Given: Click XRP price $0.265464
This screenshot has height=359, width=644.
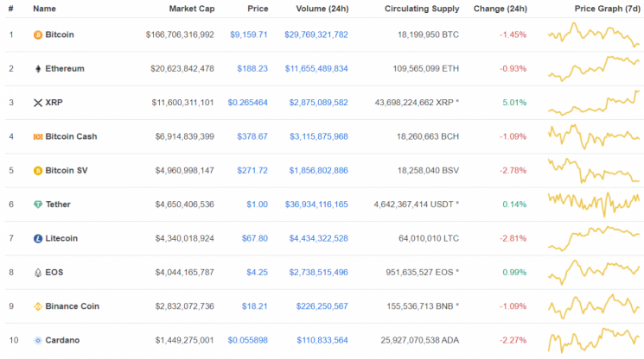Looking at the screenshot, I should [248, 103].
